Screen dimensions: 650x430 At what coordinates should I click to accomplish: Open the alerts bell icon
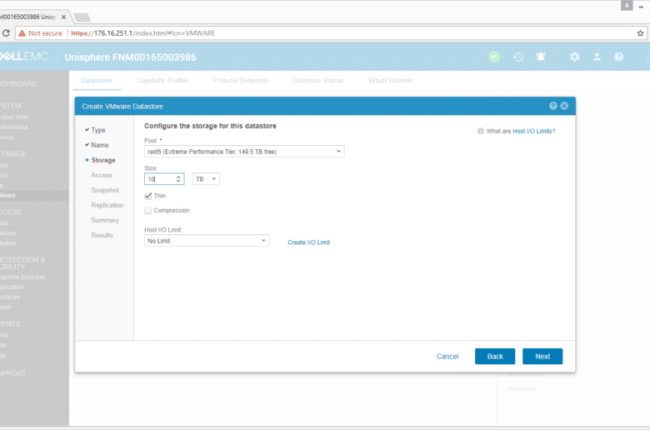[541, 57]
